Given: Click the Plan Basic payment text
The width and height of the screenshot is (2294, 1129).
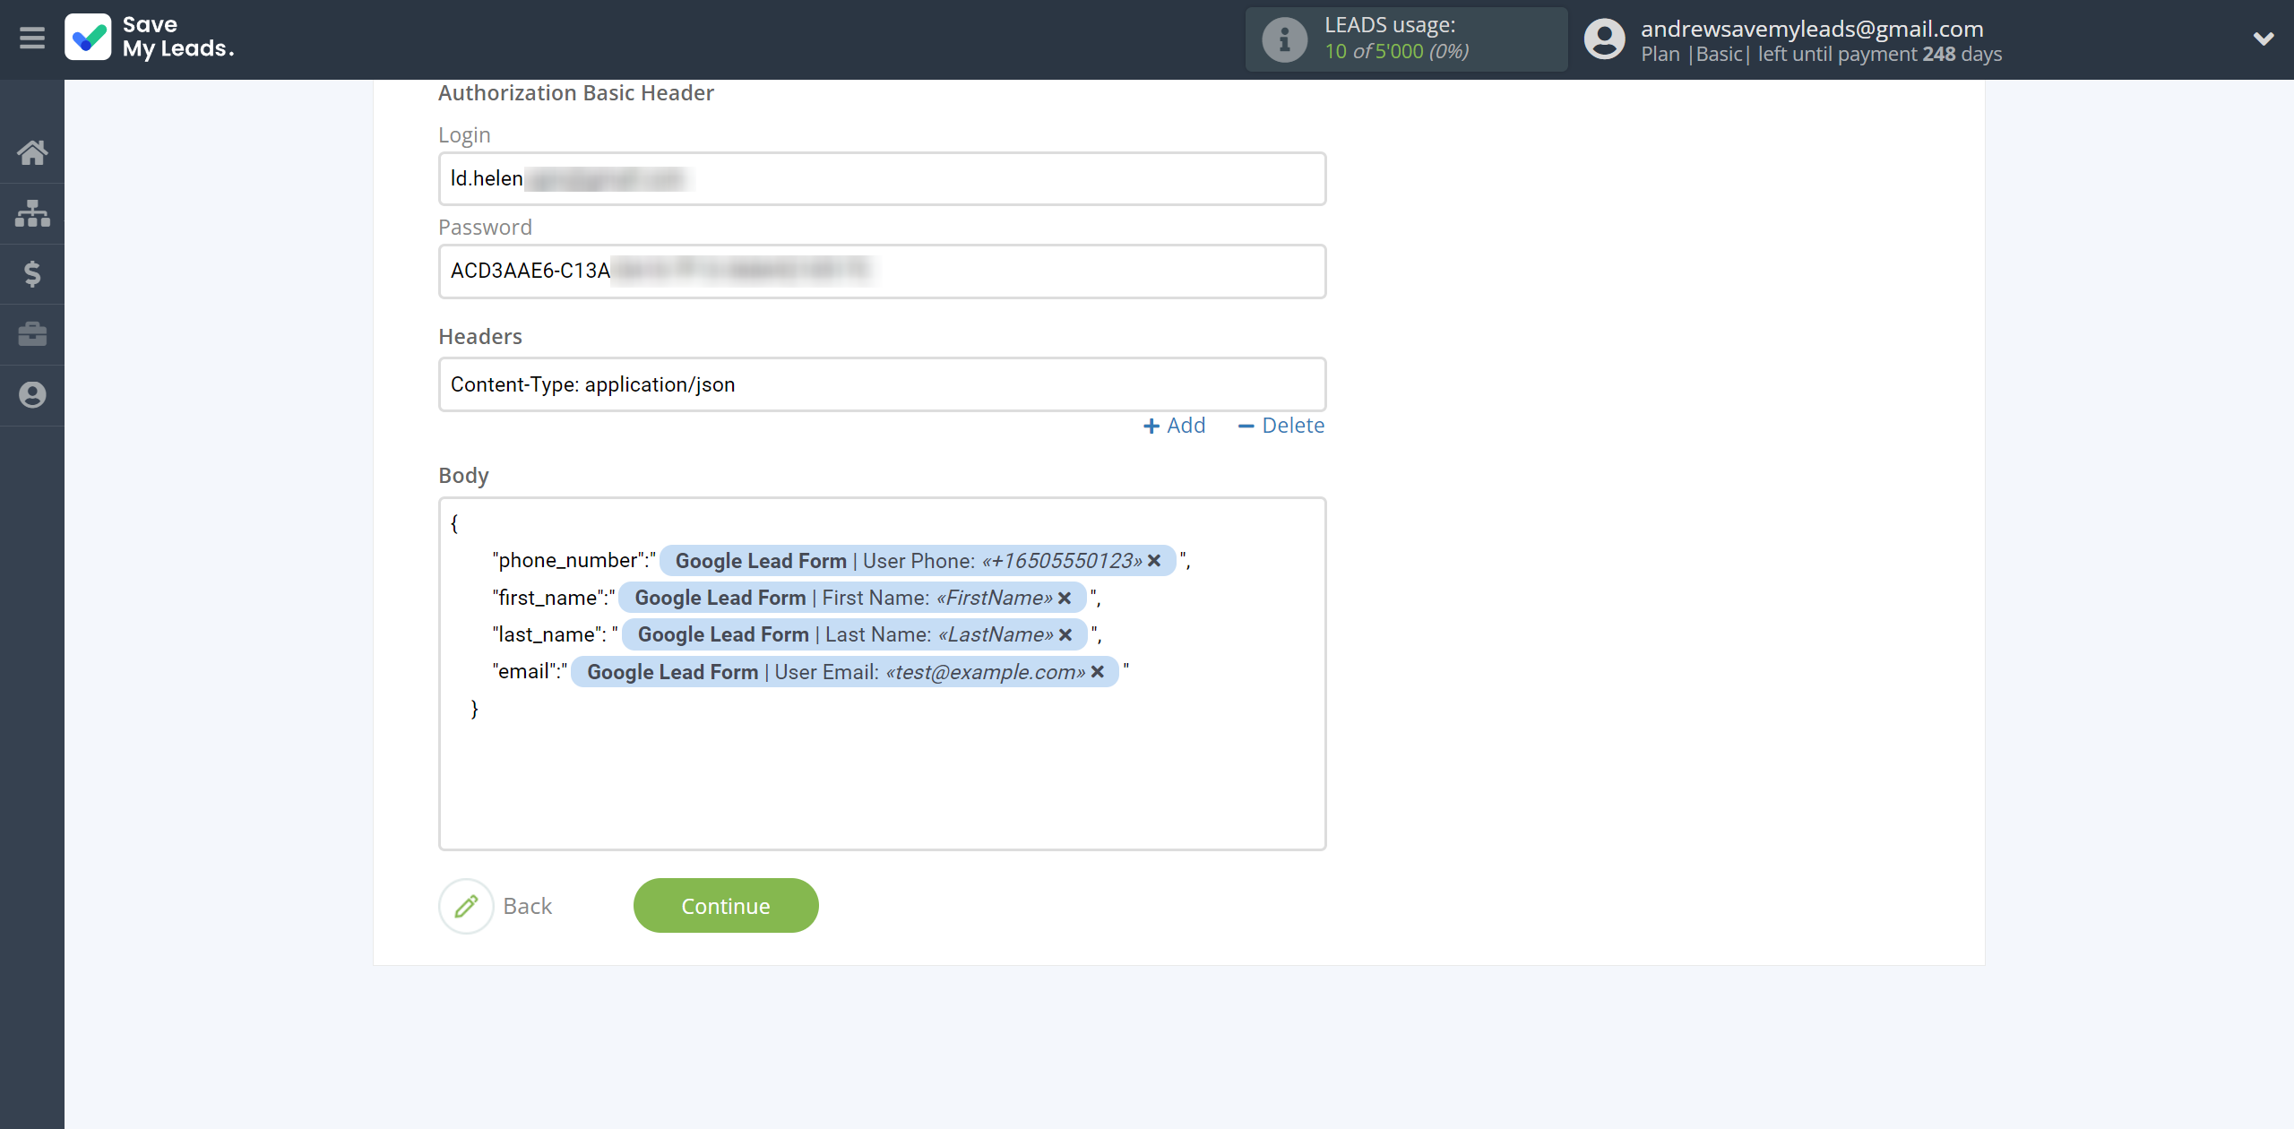Looking at the screenshot, I should (x=1821, y=54).
